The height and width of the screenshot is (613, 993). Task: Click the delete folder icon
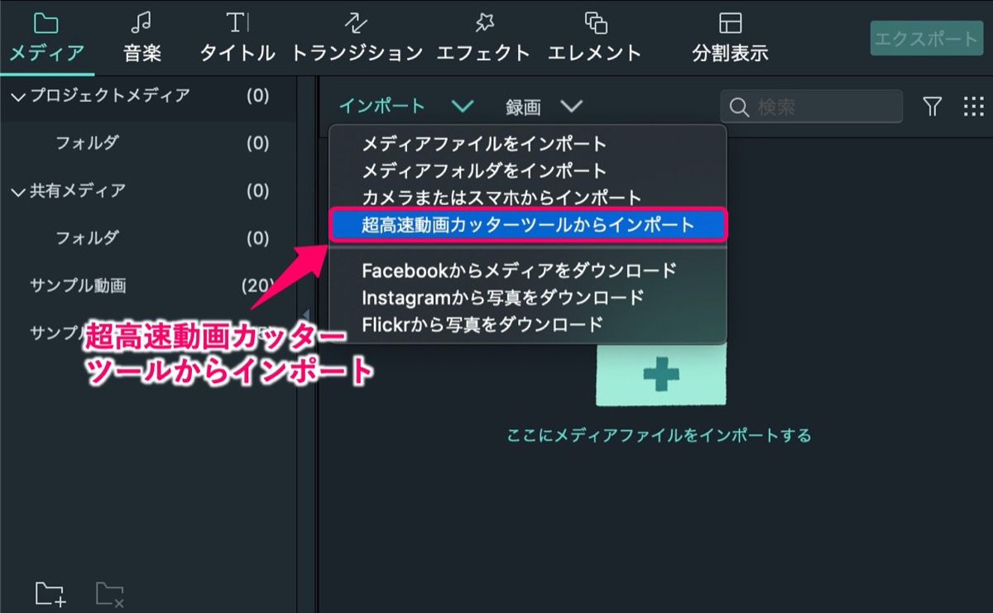pyautogui.click(x=109, y=594)
